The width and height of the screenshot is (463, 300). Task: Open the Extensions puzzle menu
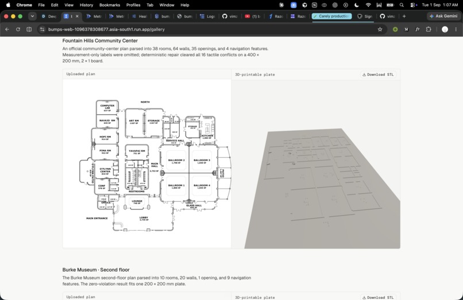pos(429,29)
